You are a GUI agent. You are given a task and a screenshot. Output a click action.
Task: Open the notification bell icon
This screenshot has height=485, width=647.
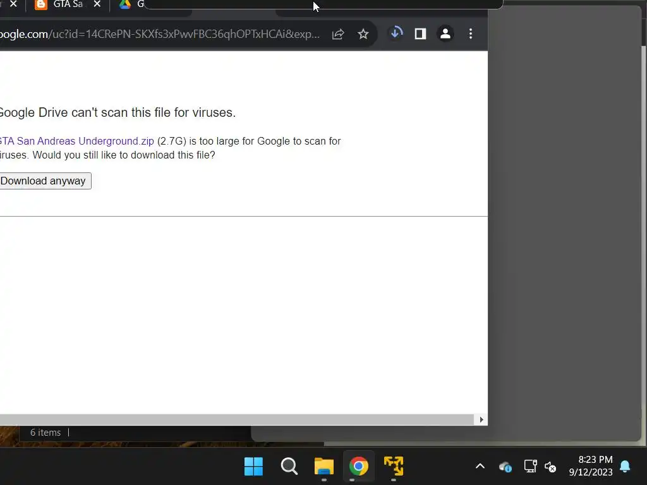click(625, 467)
